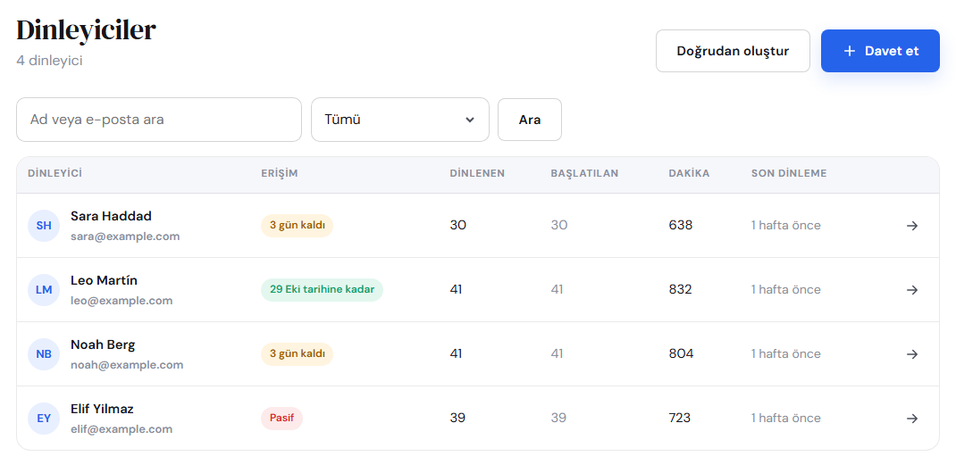
Task: Open Elif Yilmaz's row arrow icon
Action: pyautogui.click(x=911, y=419)
